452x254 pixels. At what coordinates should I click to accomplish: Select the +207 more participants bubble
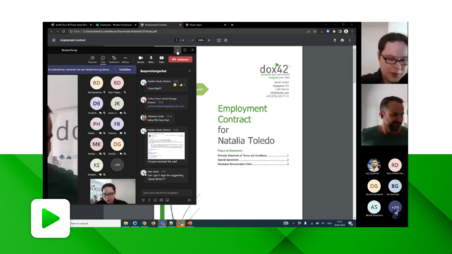[117, 165]
